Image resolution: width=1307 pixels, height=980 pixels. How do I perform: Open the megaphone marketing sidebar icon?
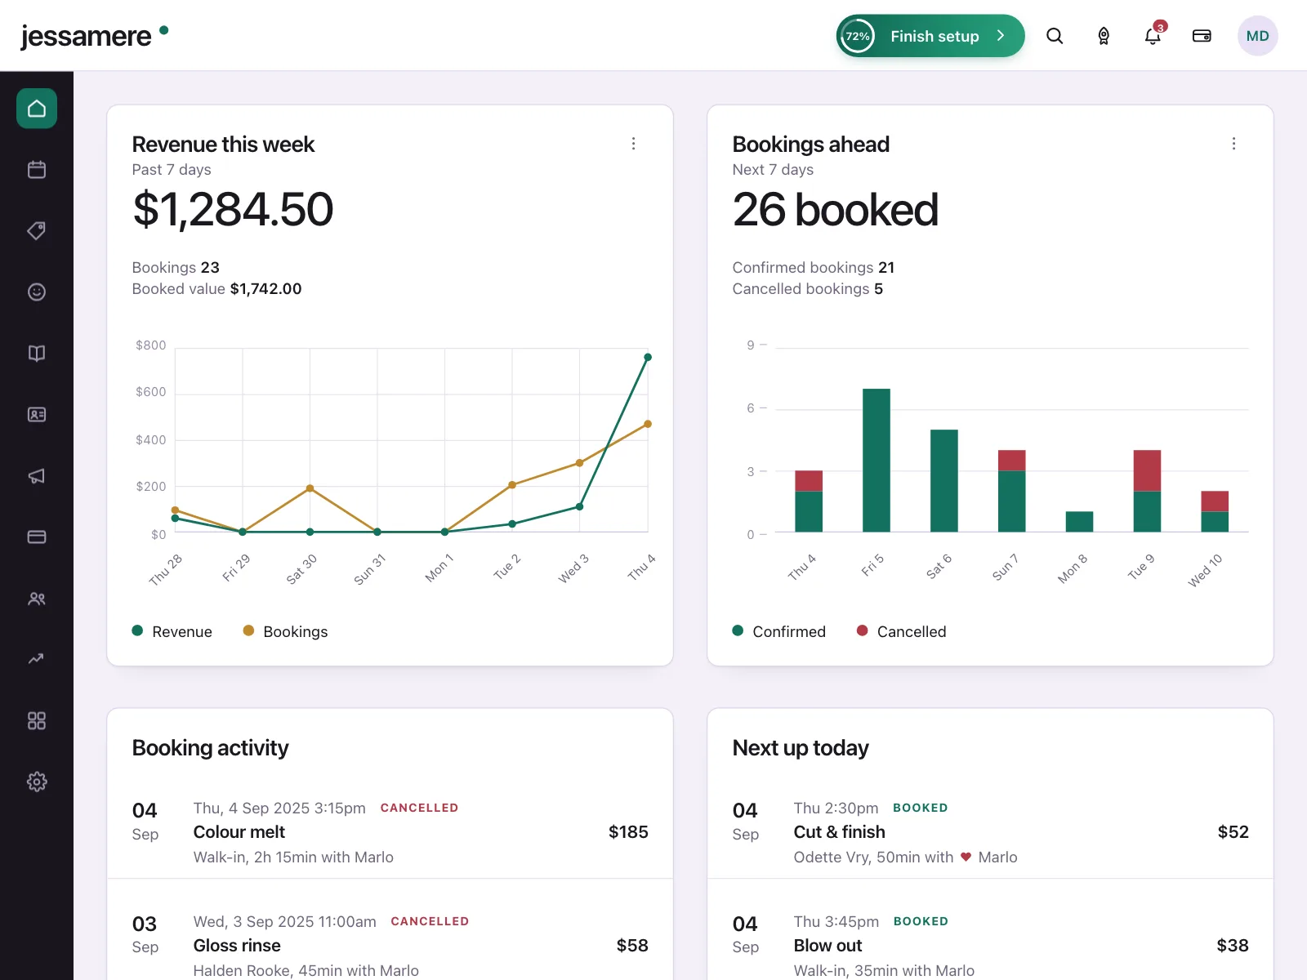[37, 476]
